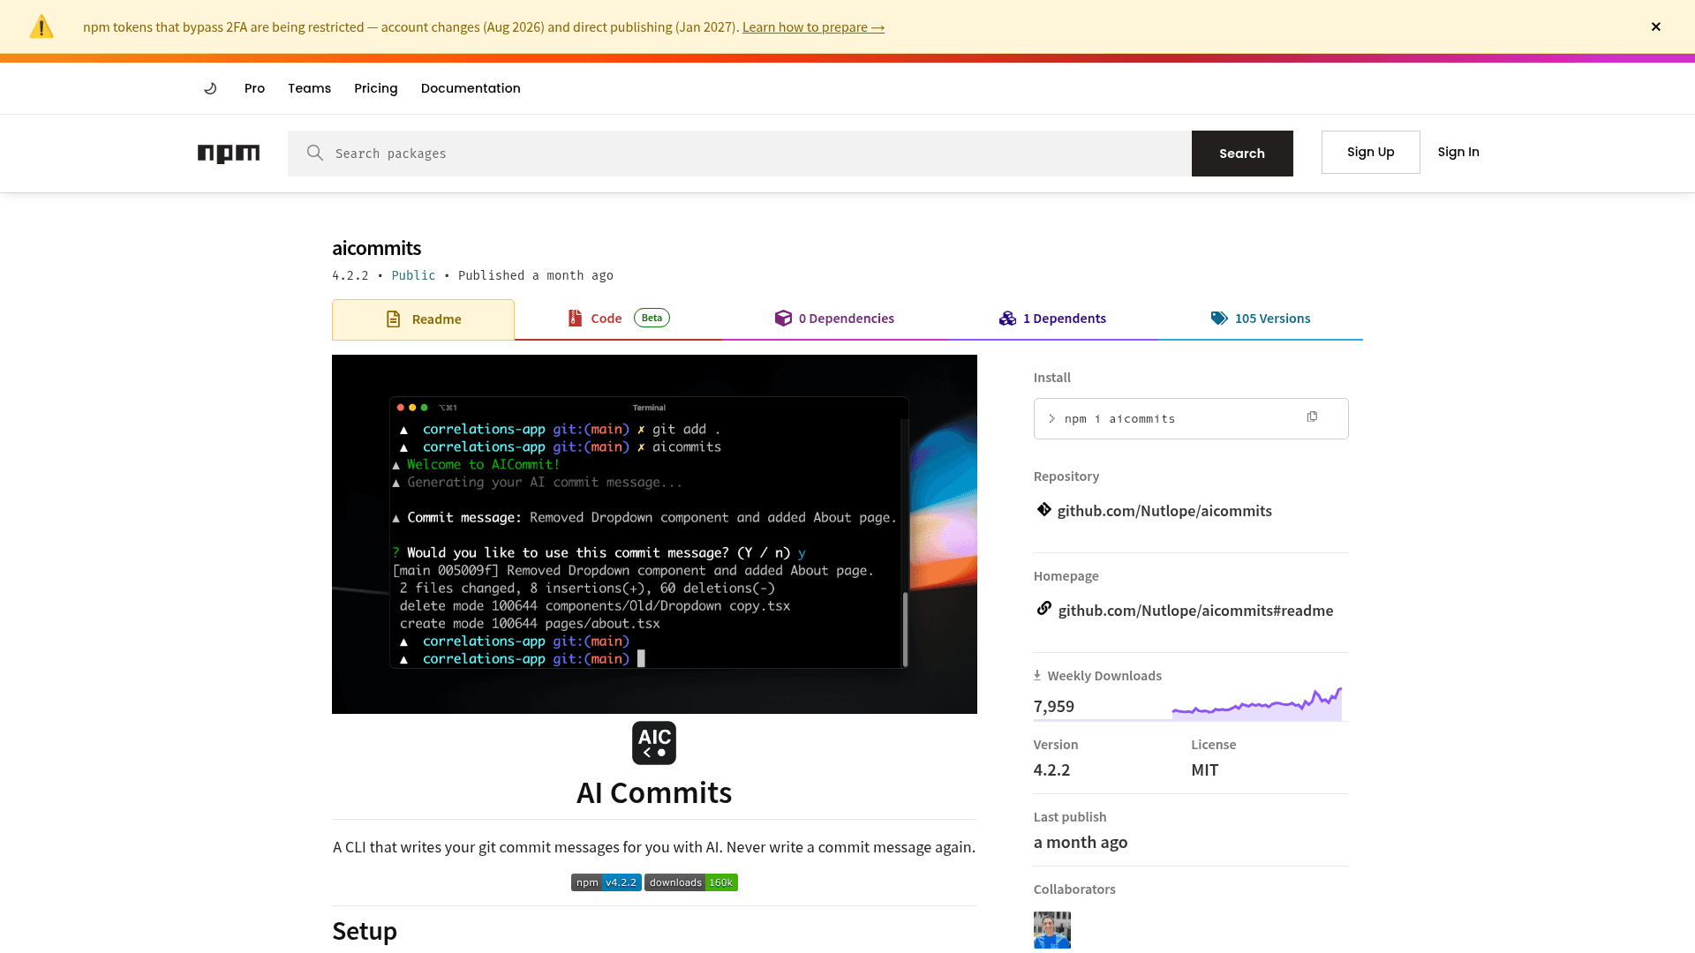This screenshot has height=953, width=1695.
Task: Open the 'Learn how to prepare' link
Action: coord(813,27)
